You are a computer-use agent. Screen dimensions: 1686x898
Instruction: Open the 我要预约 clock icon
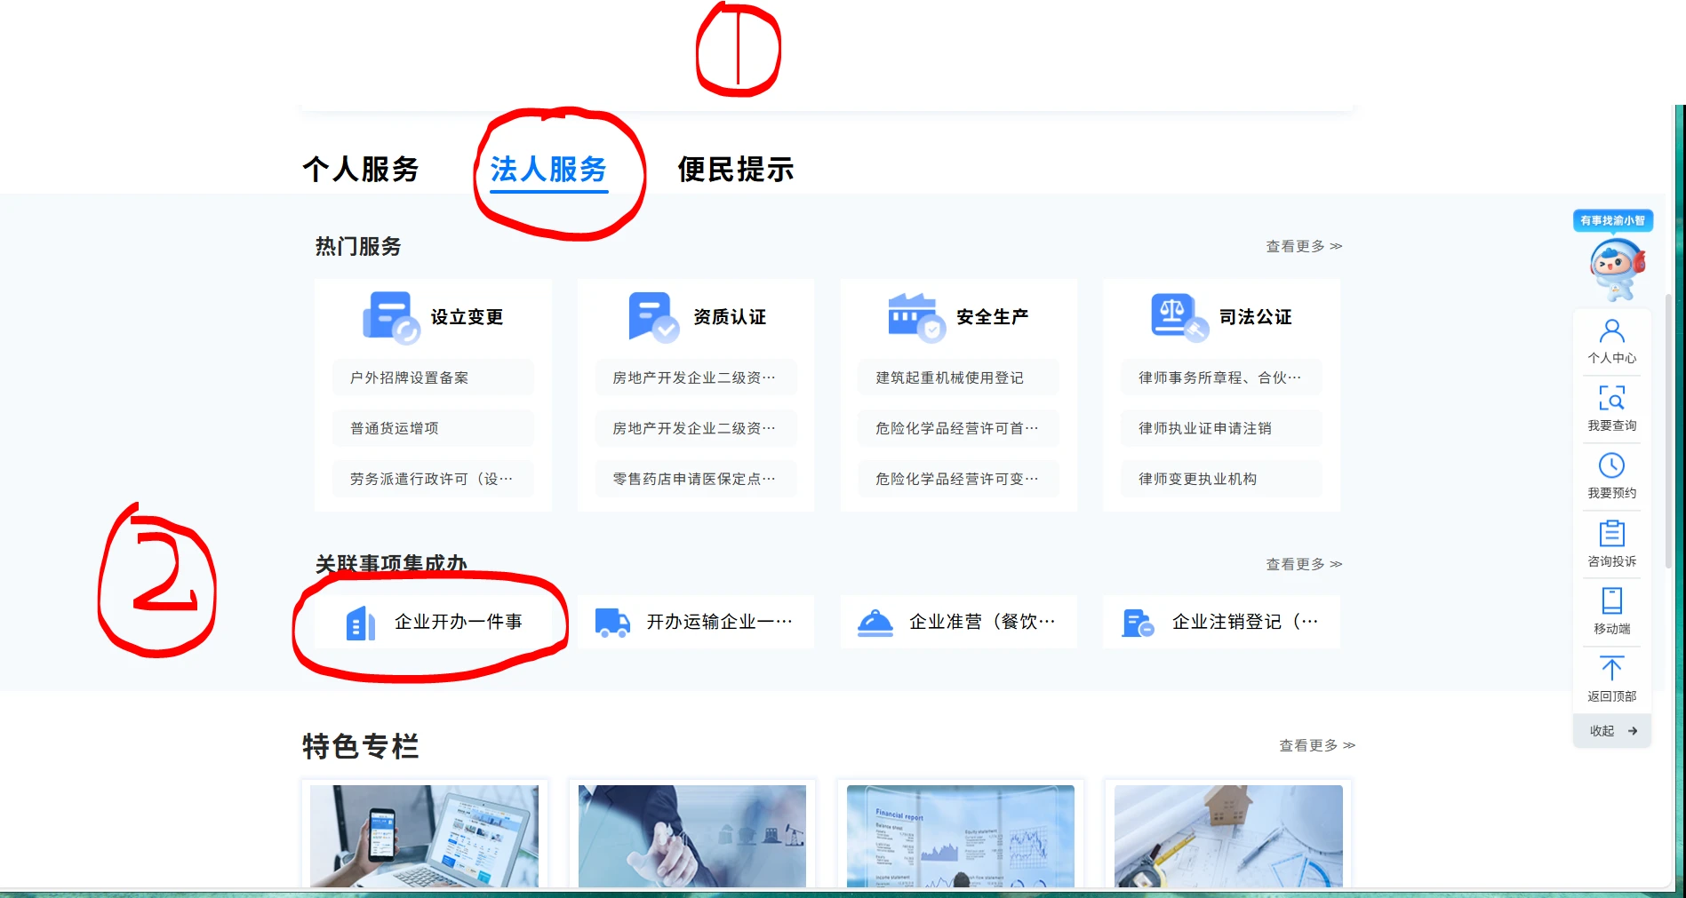pyautogui.click(x=1611, y=466)
